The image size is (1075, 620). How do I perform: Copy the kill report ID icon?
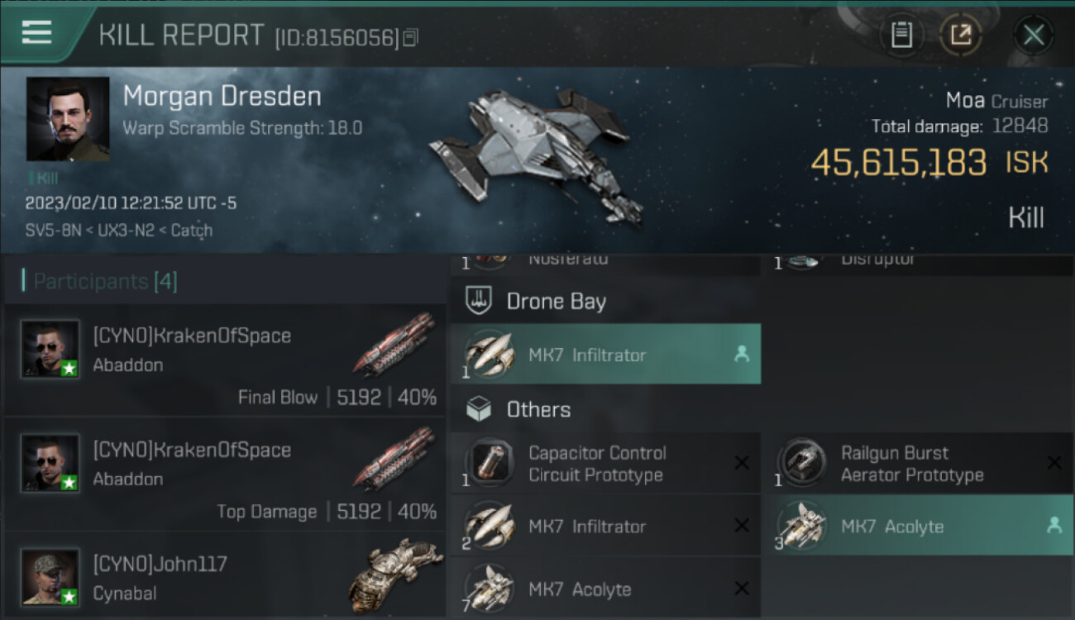pos(411,37)
